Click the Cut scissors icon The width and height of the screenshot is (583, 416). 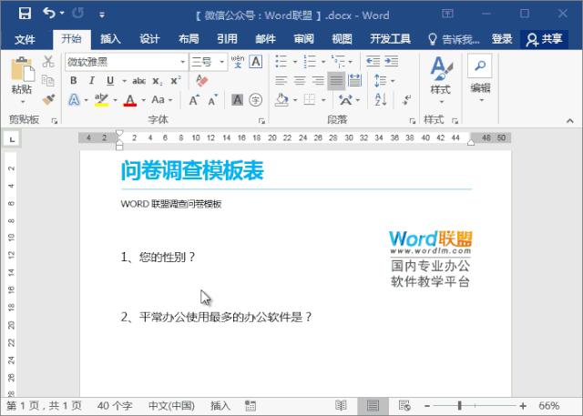click(48, 62)
